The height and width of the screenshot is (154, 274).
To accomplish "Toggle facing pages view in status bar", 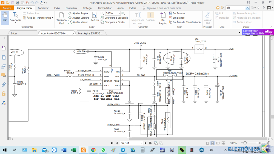I will point(218,143).
